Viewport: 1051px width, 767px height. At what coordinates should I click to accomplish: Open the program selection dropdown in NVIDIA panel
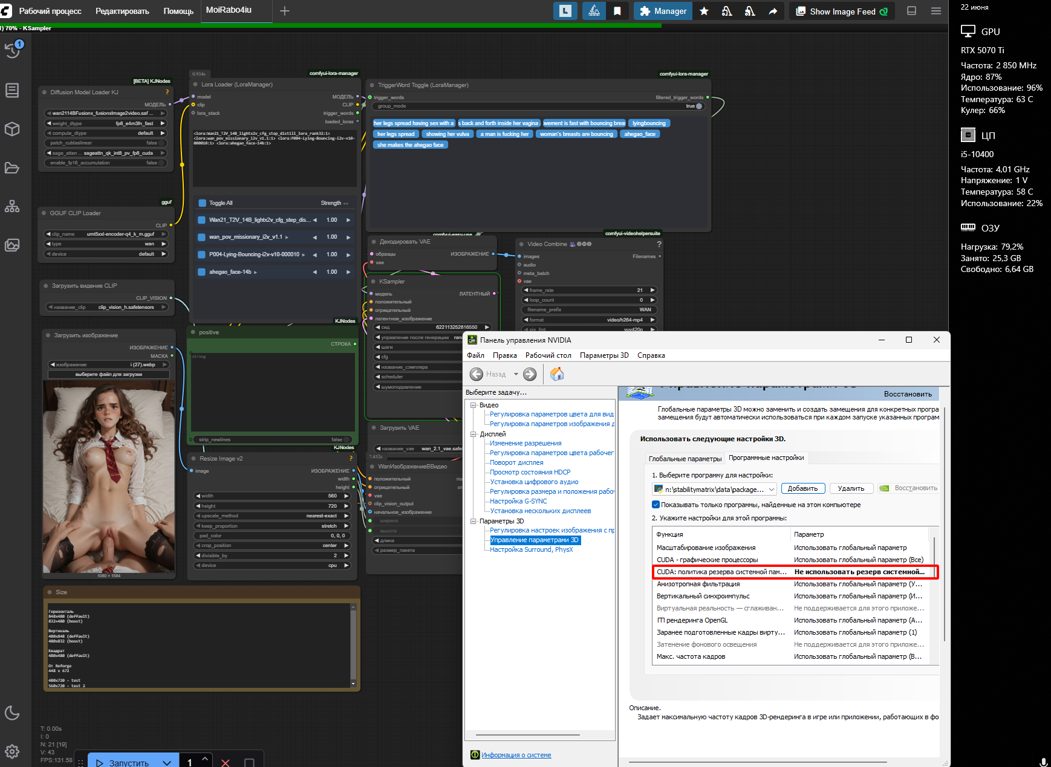[x=772, y=489]
